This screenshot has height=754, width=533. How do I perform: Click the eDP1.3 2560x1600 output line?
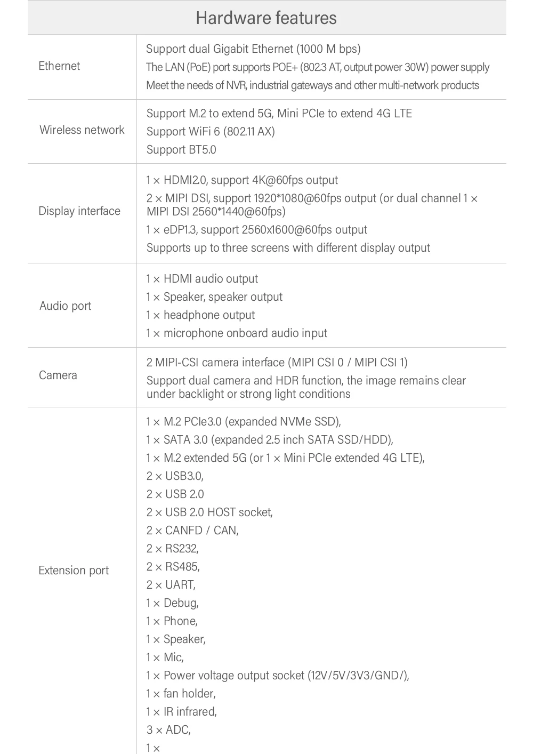tap(256, 230)
